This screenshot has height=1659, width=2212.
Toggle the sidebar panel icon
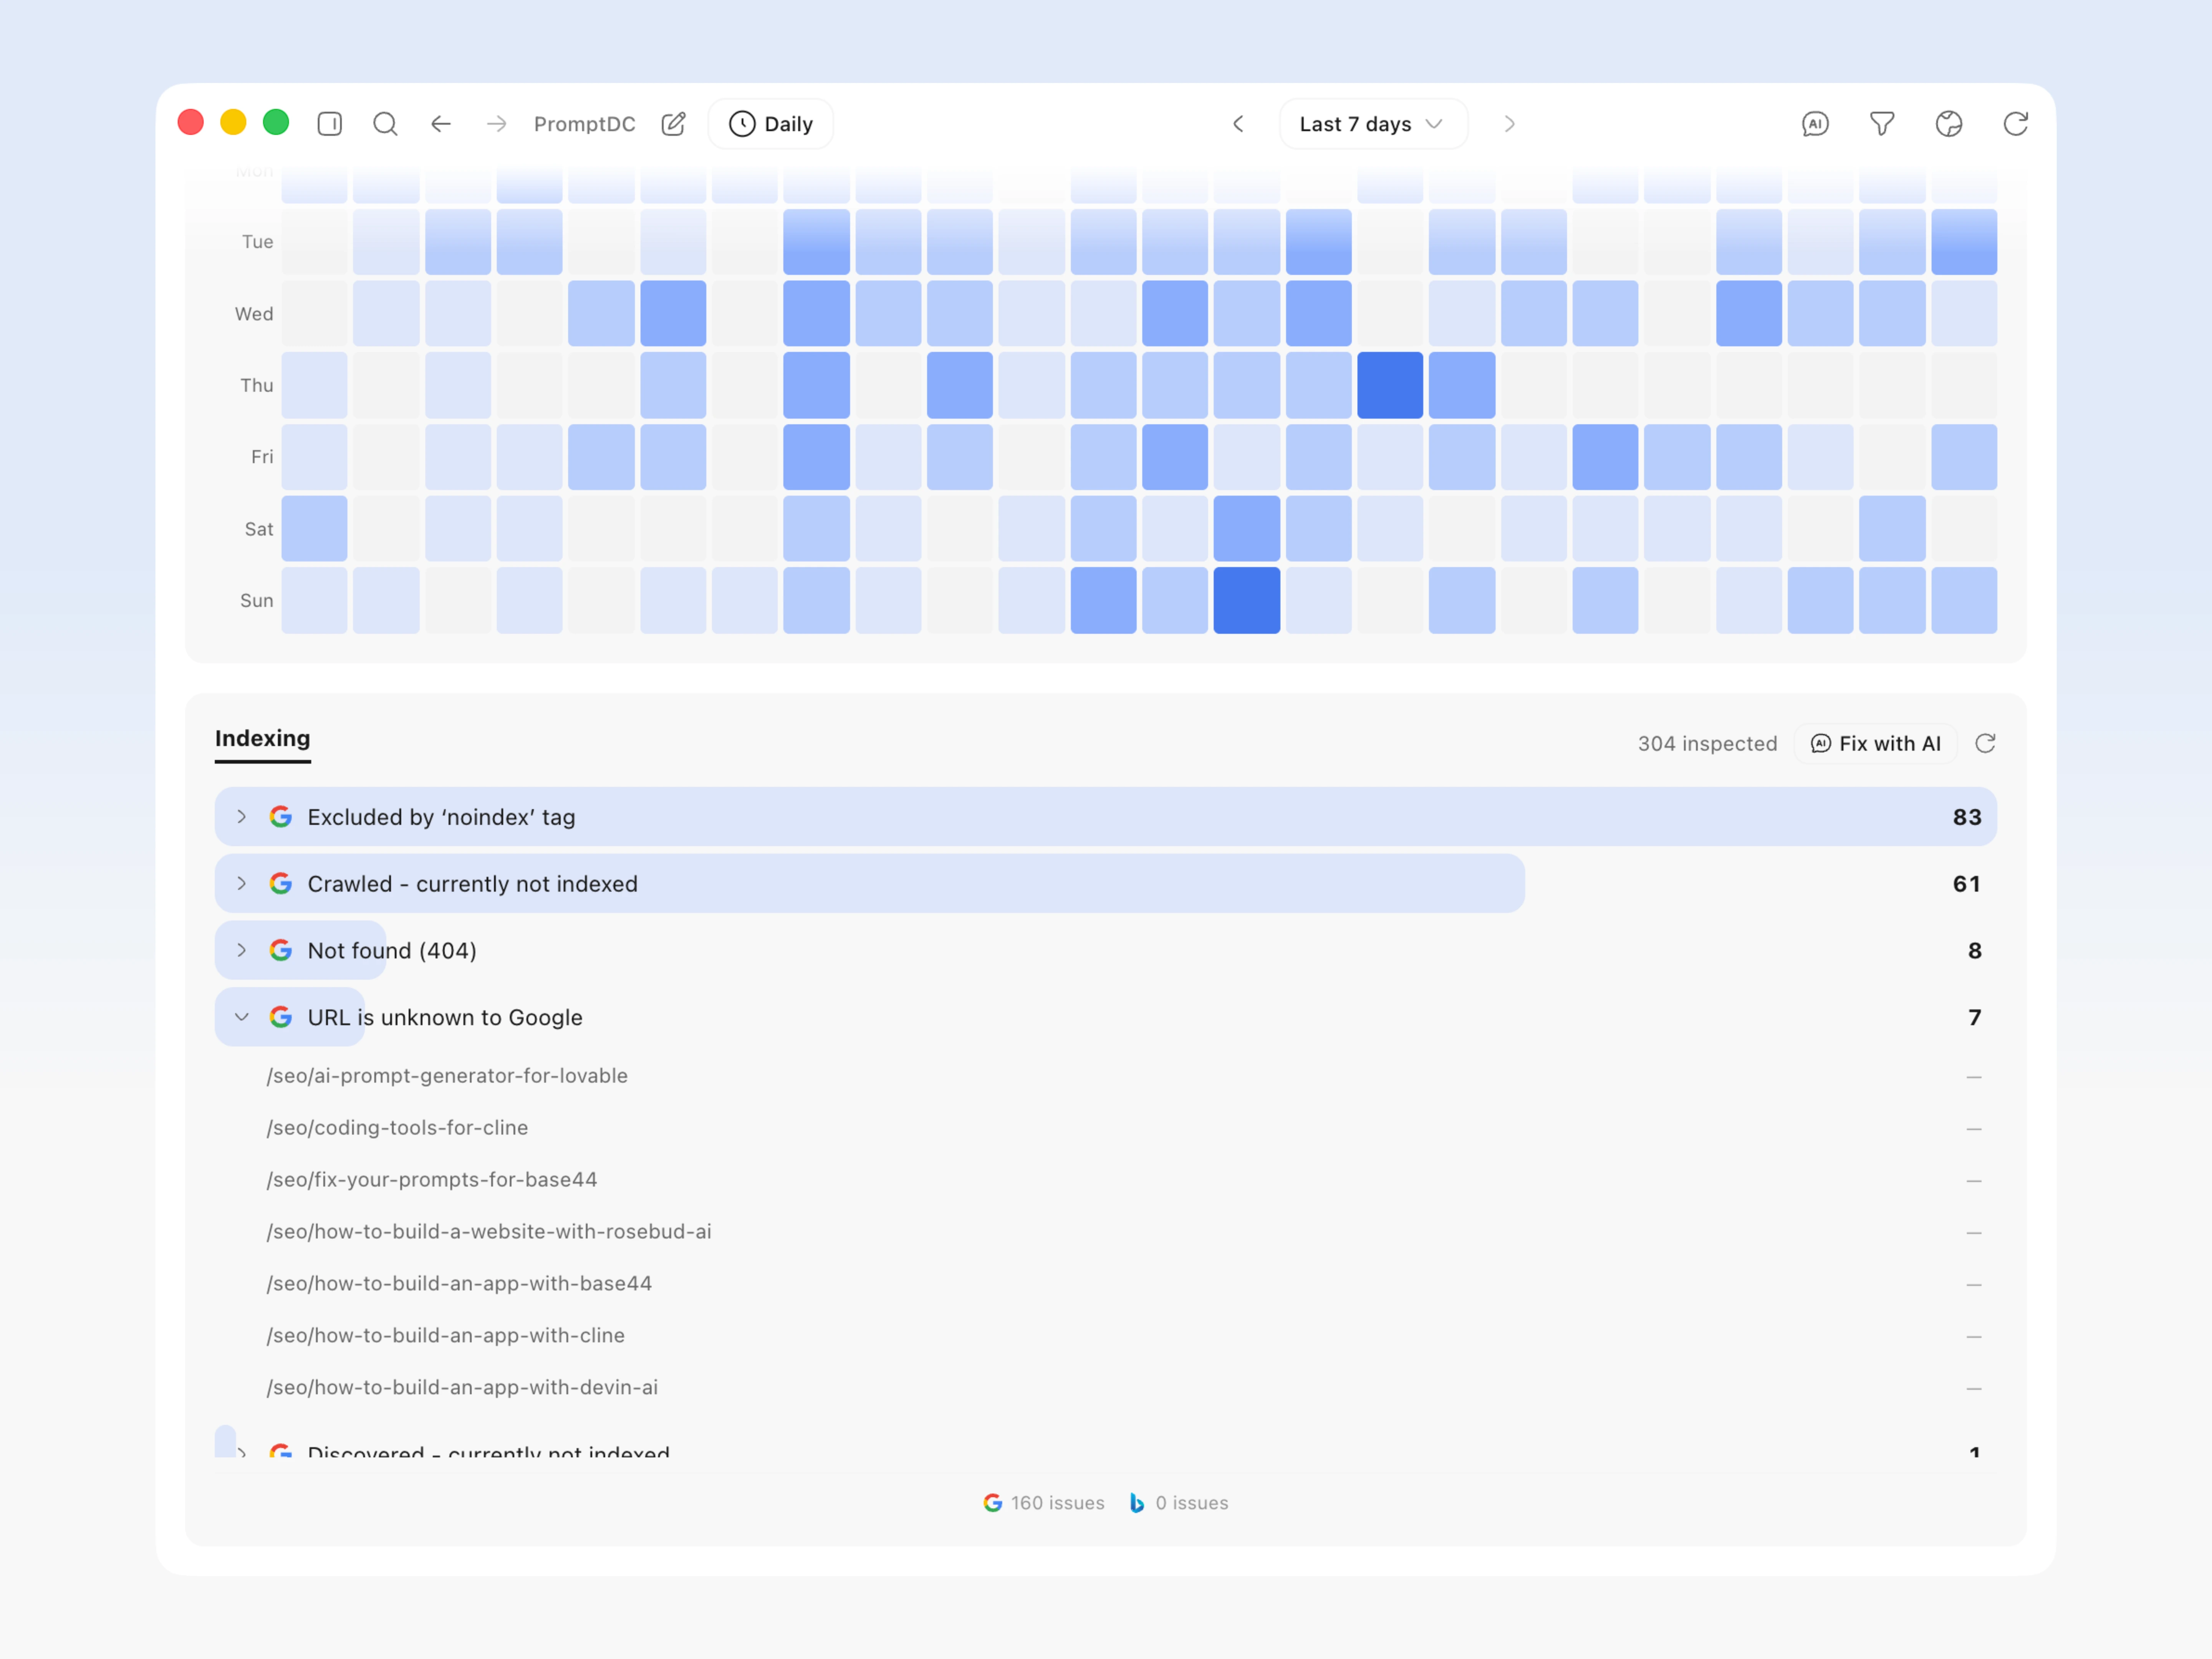tap(329, 124)
